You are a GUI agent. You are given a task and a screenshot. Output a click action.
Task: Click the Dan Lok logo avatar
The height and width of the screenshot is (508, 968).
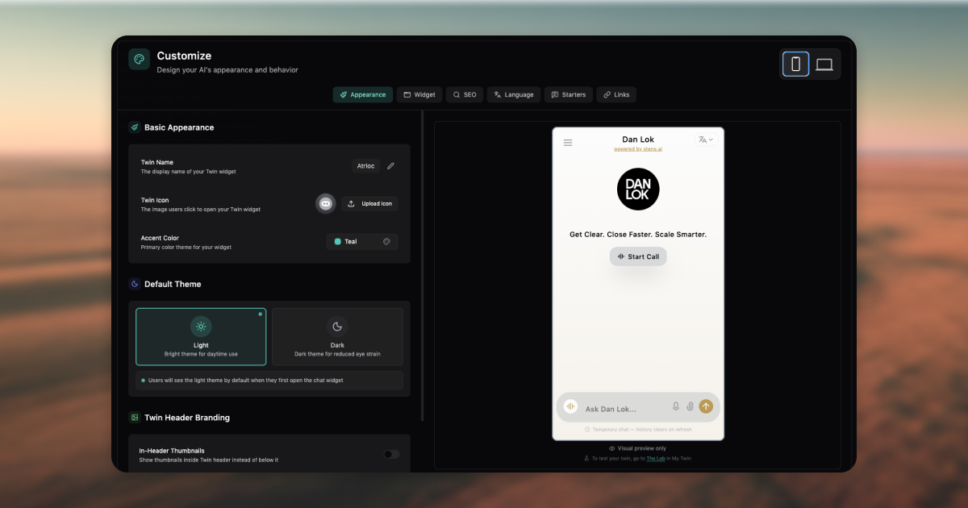tap(638, 189)
